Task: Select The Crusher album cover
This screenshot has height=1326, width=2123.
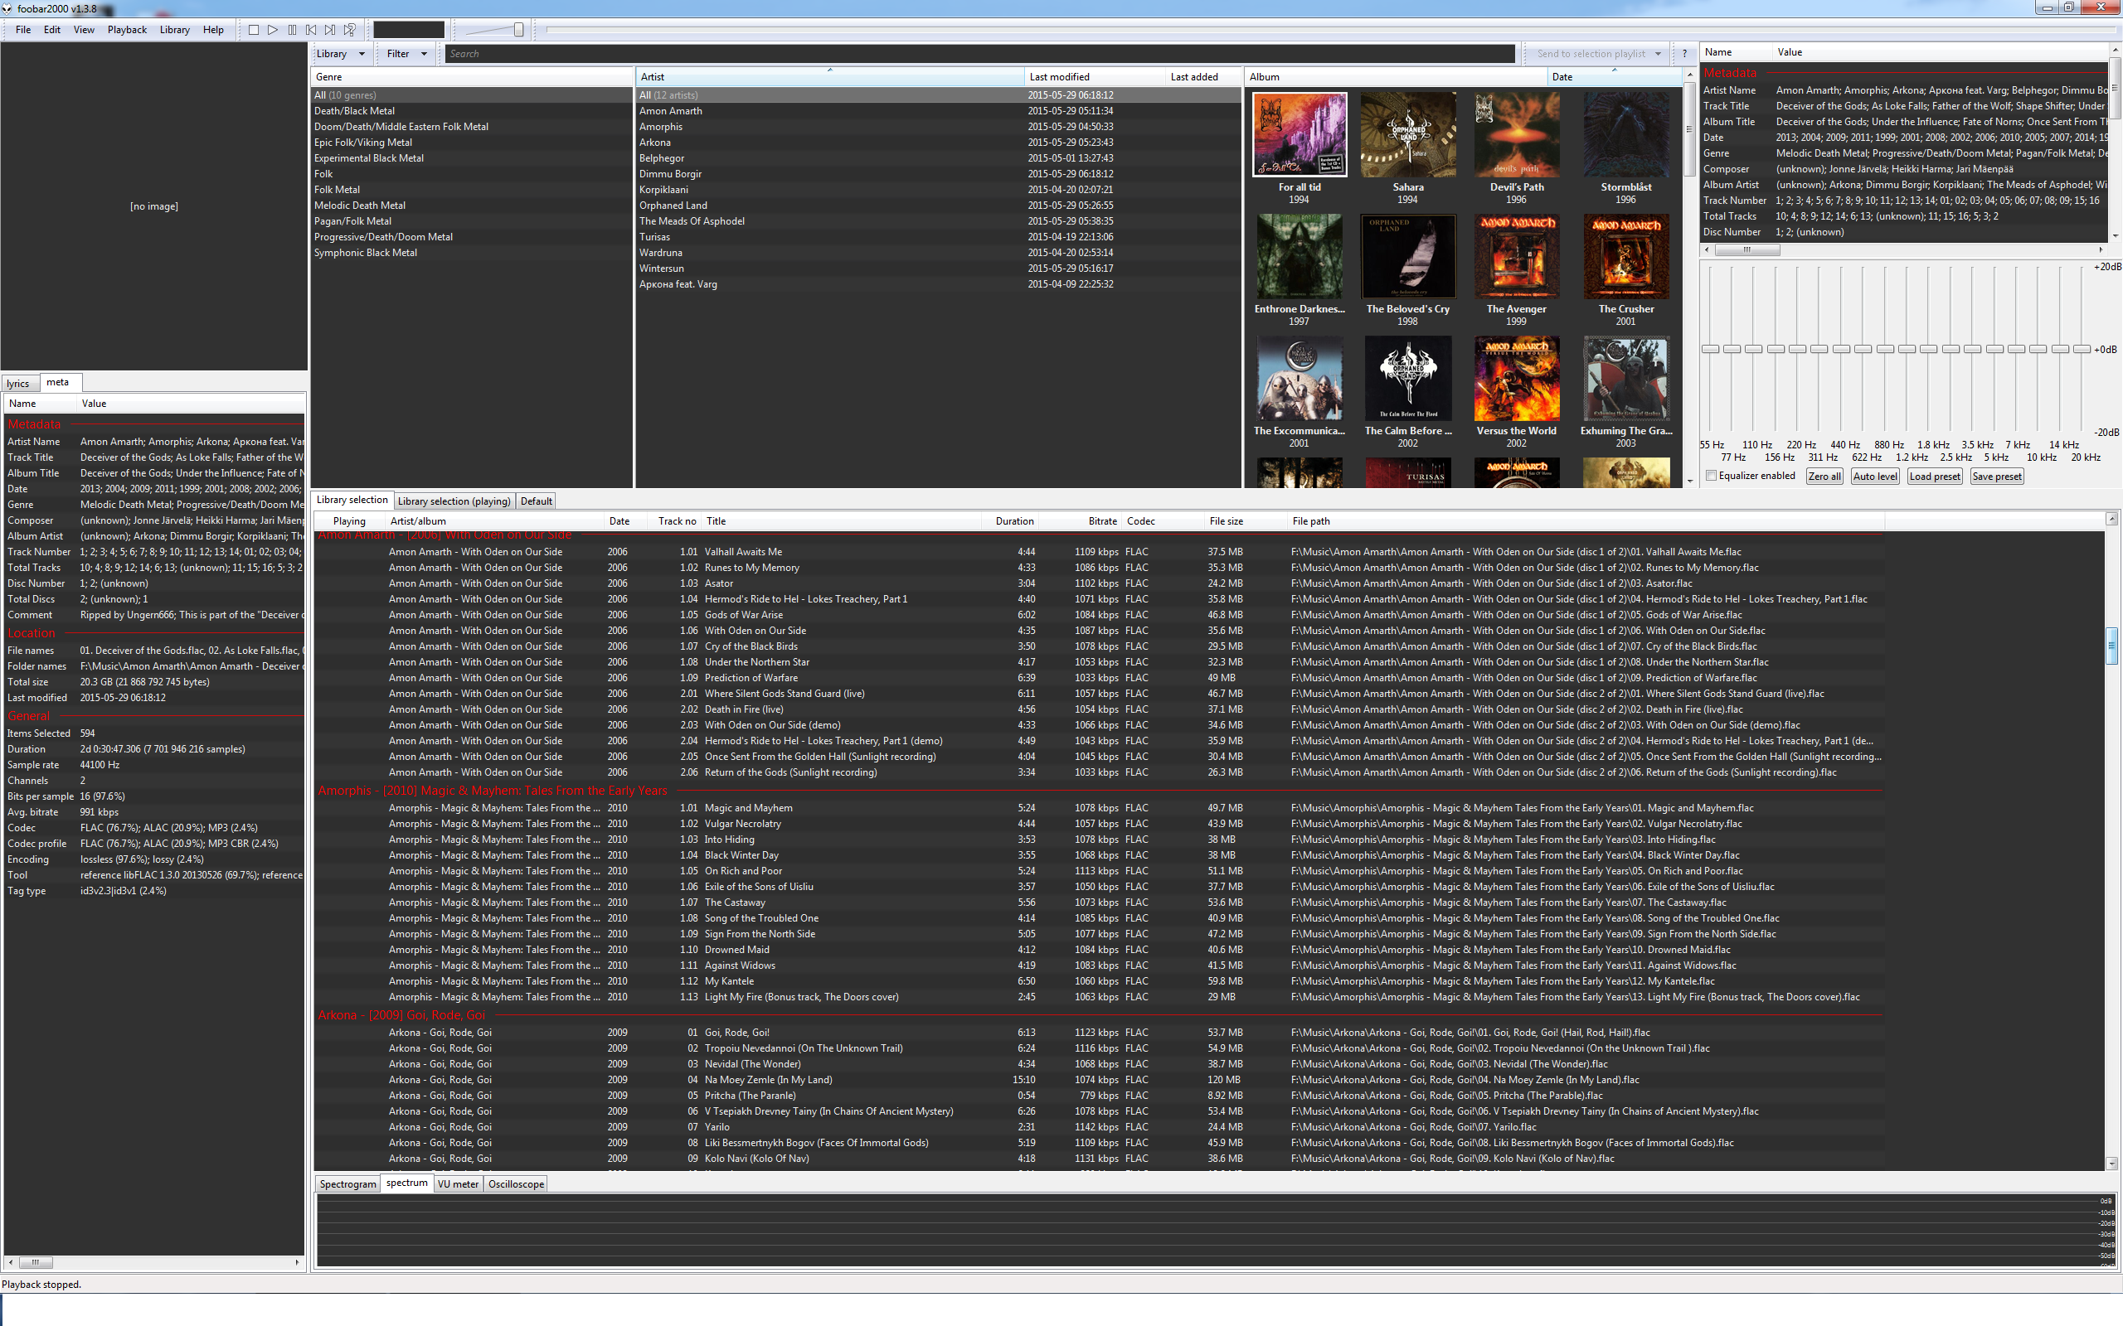Action: pyautogui.click(x=1625, y=257)
